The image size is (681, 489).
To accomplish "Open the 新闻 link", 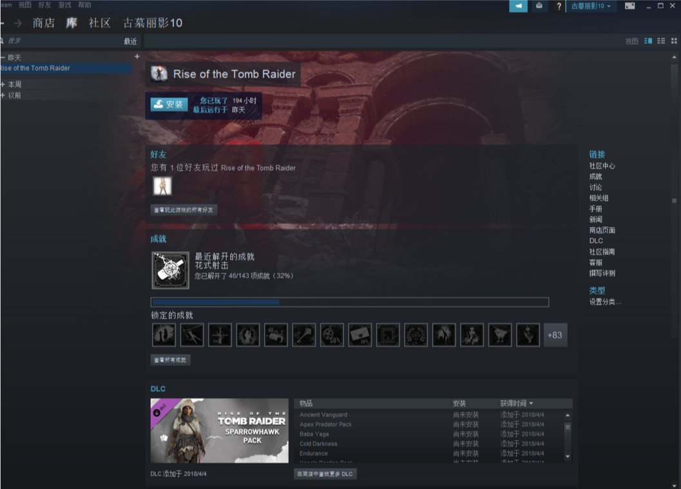I will 595,219.
